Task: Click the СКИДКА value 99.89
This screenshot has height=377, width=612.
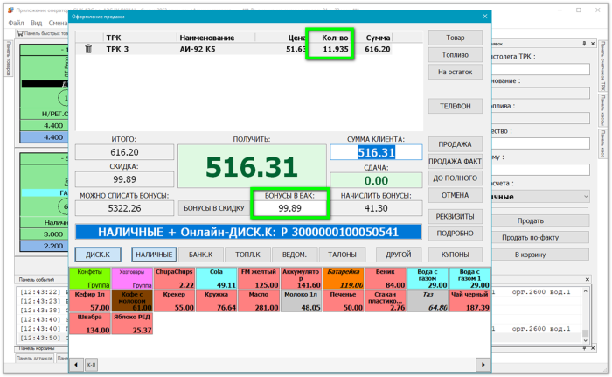Action: click(124, 179)
